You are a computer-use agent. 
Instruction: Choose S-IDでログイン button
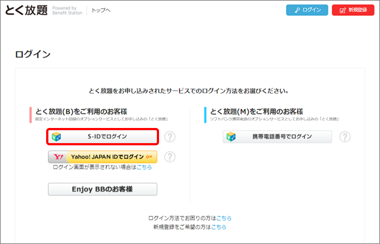point(103,137)
